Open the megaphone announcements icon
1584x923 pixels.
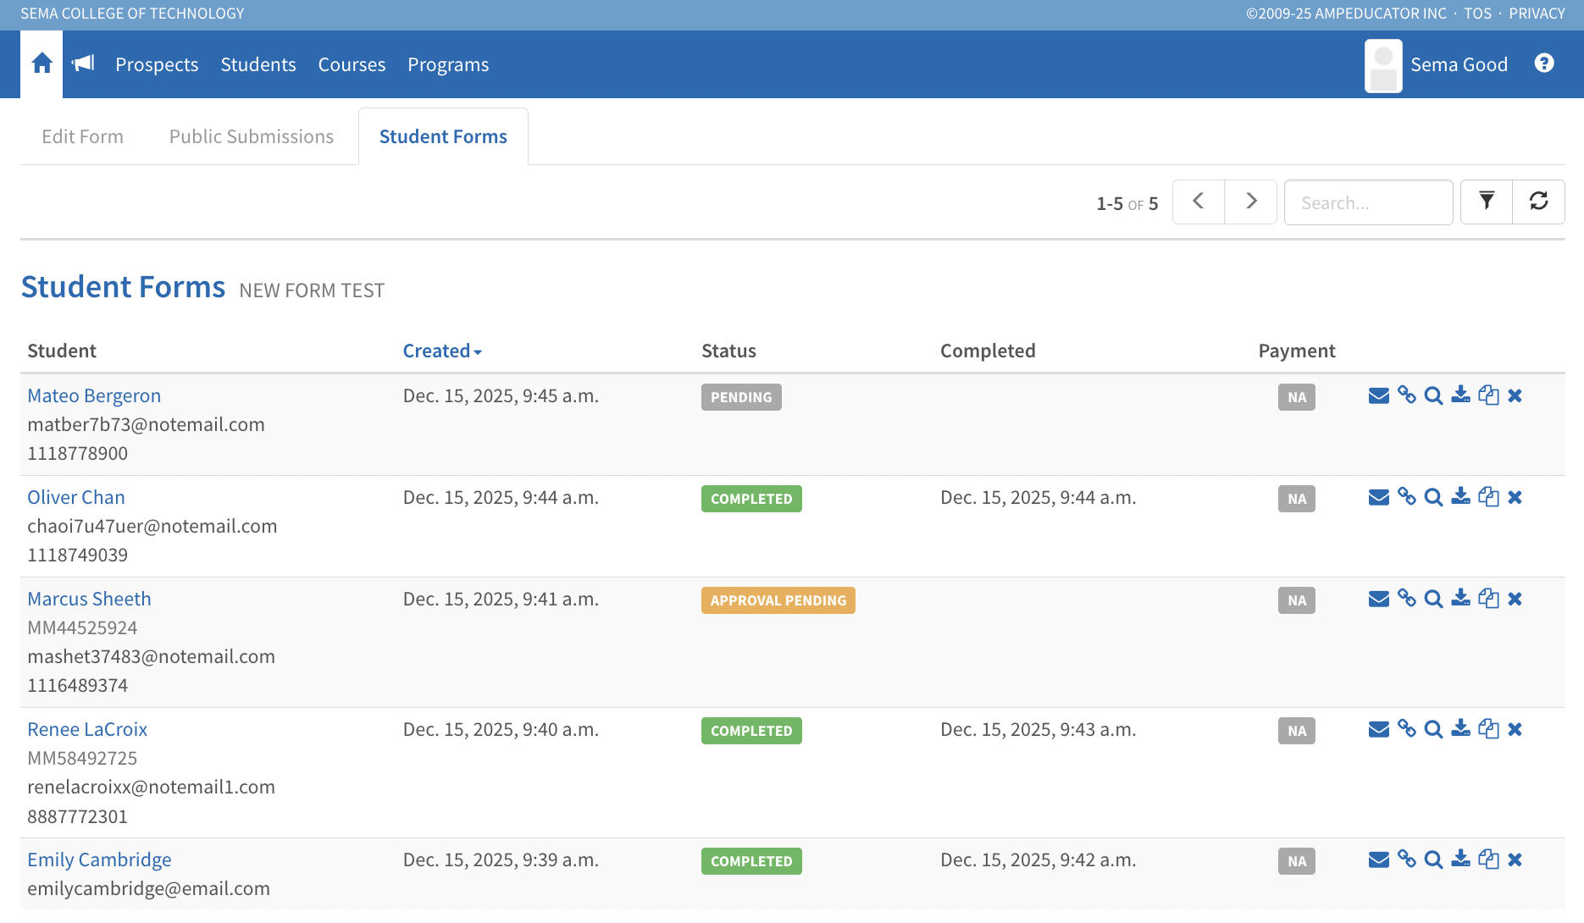83,64
